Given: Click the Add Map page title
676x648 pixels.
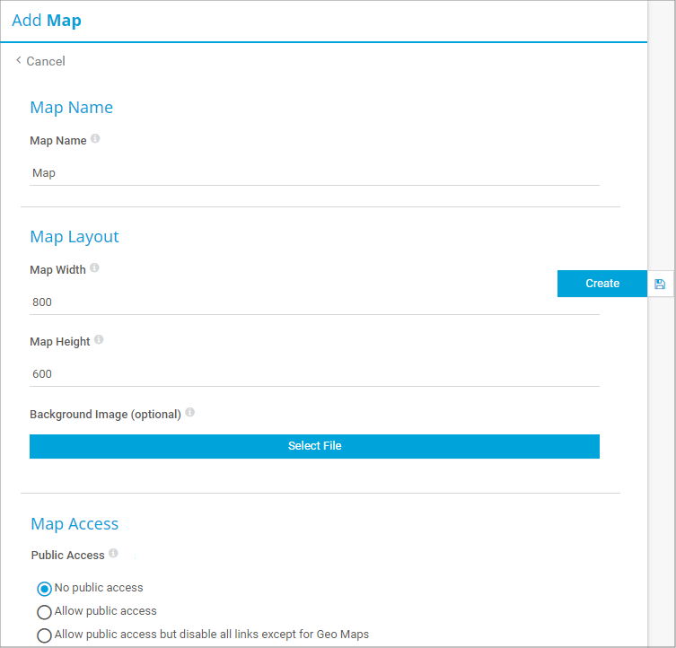Looking at the screenshot, I should point(47,20).
